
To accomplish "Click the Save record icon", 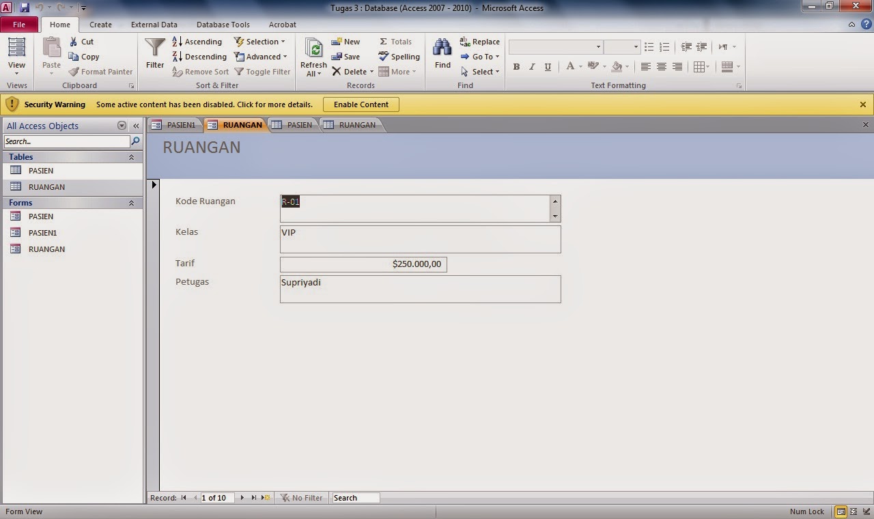I will (337, 57).
